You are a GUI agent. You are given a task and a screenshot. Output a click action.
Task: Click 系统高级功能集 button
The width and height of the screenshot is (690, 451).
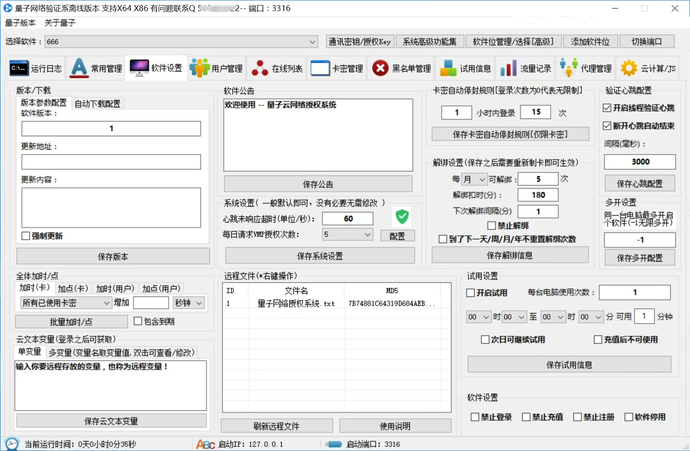coord(430,42)
